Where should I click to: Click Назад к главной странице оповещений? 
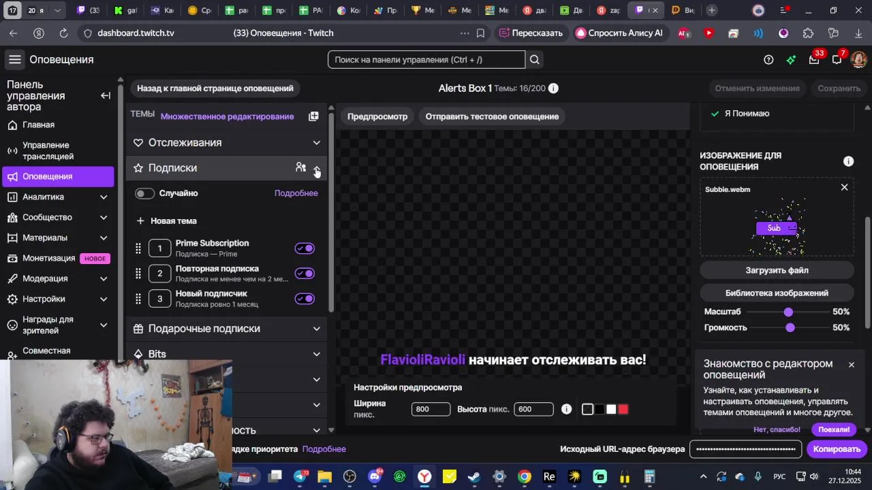tap(215, 88)
